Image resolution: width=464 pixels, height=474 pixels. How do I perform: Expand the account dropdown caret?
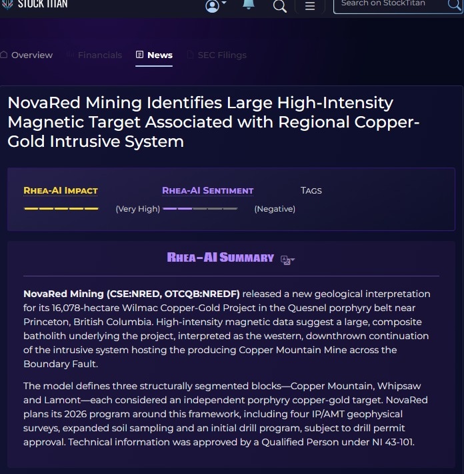coord(224,3)
